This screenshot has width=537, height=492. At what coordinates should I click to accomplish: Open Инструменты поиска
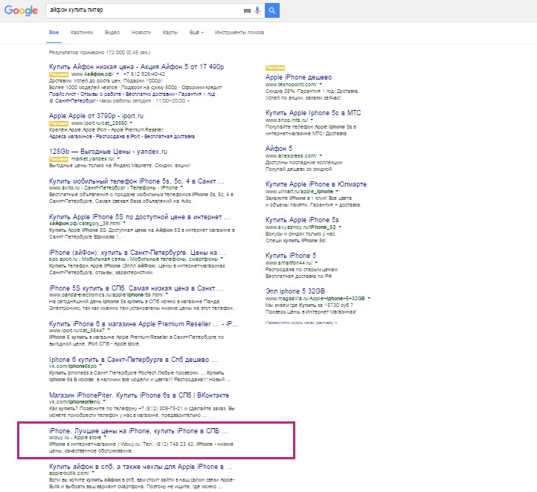(x=239, y=33)
